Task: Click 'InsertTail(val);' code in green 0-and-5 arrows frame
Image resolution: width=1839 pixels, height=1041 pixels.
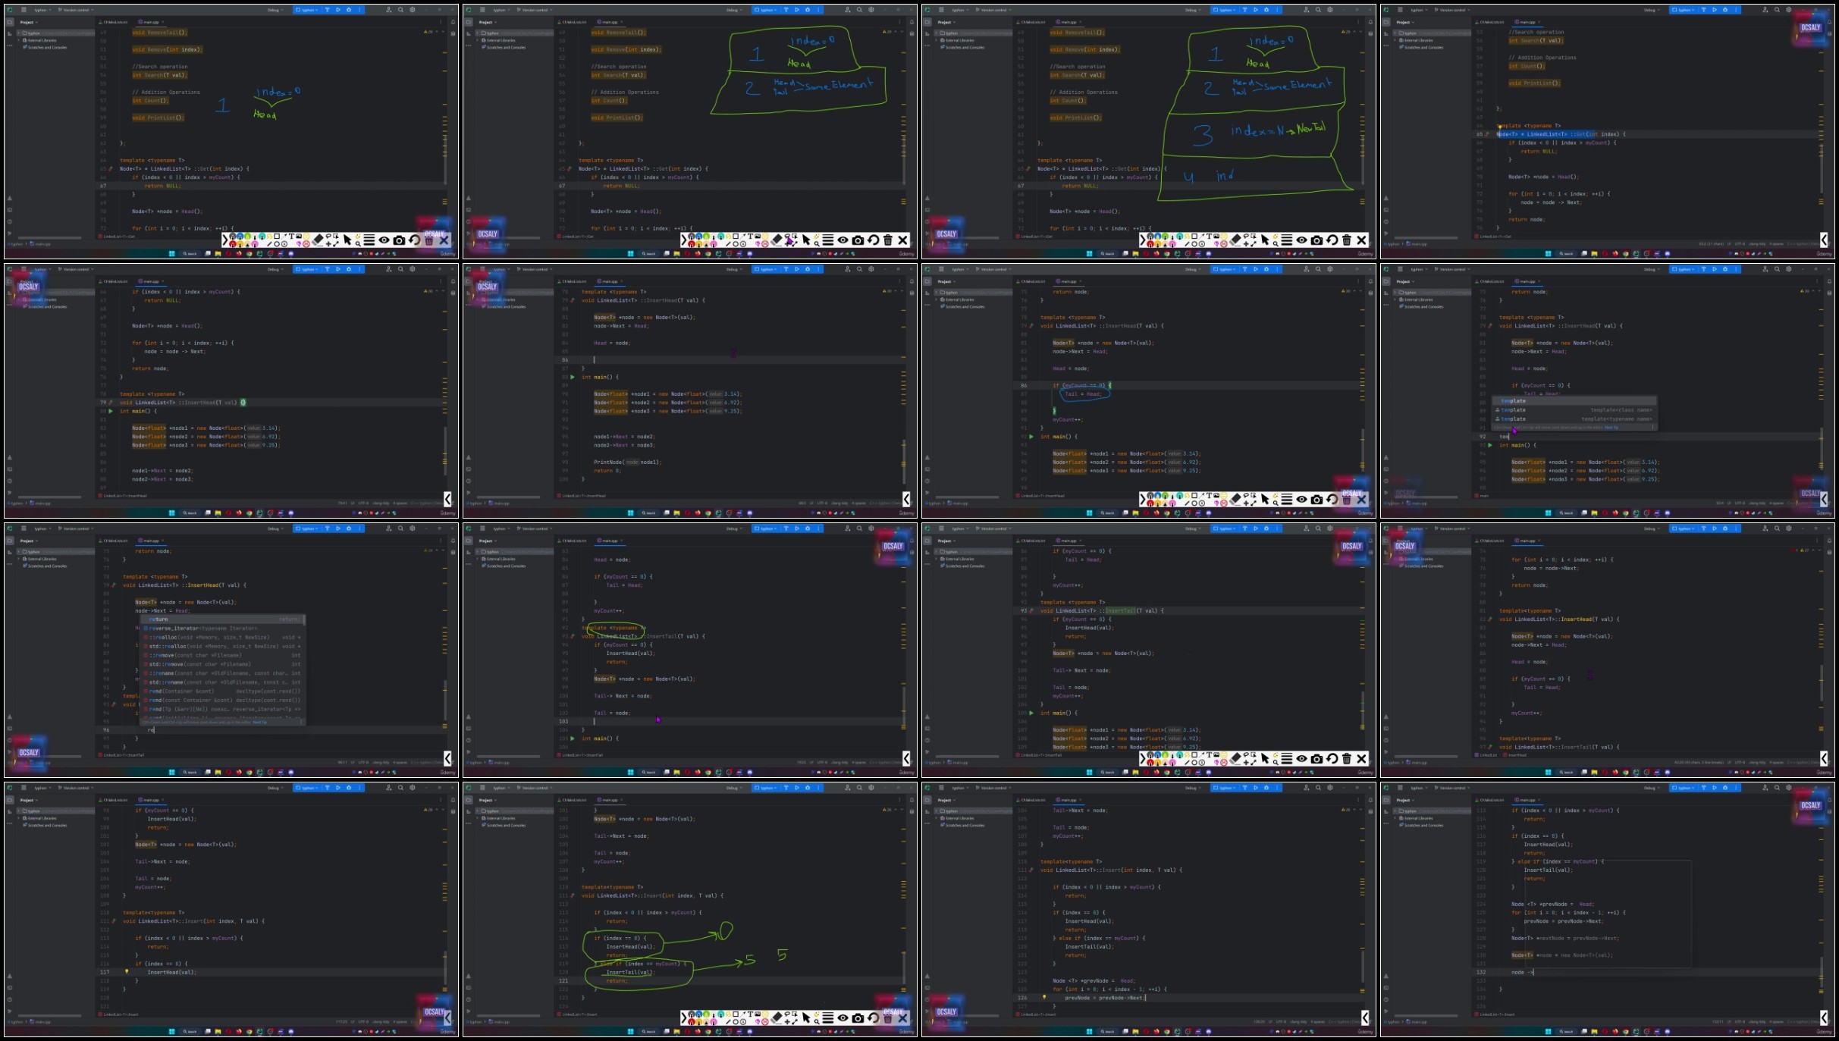Action: (629, 972)
